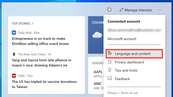Click 'The New York Times · 1h' source line
This screenshot has width=173, height=97.
pyautogui.click(x=34, y=54)
